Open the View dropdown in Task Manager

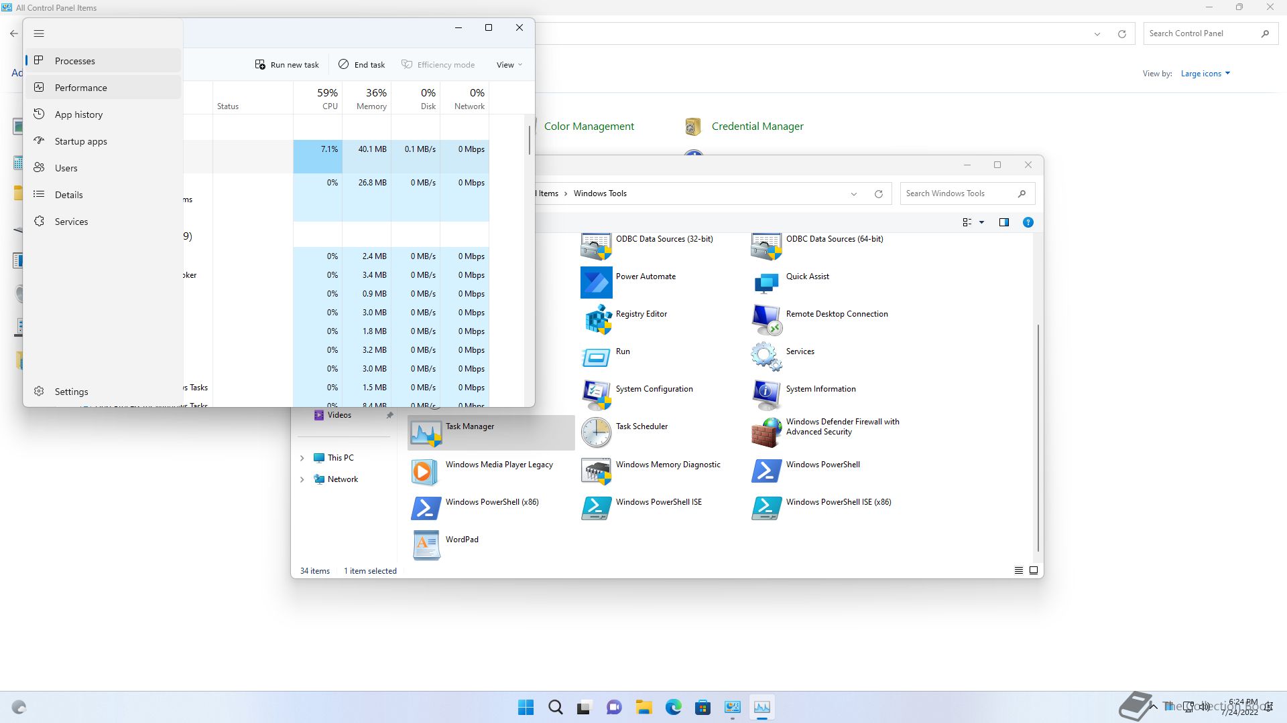click(509, 65)
